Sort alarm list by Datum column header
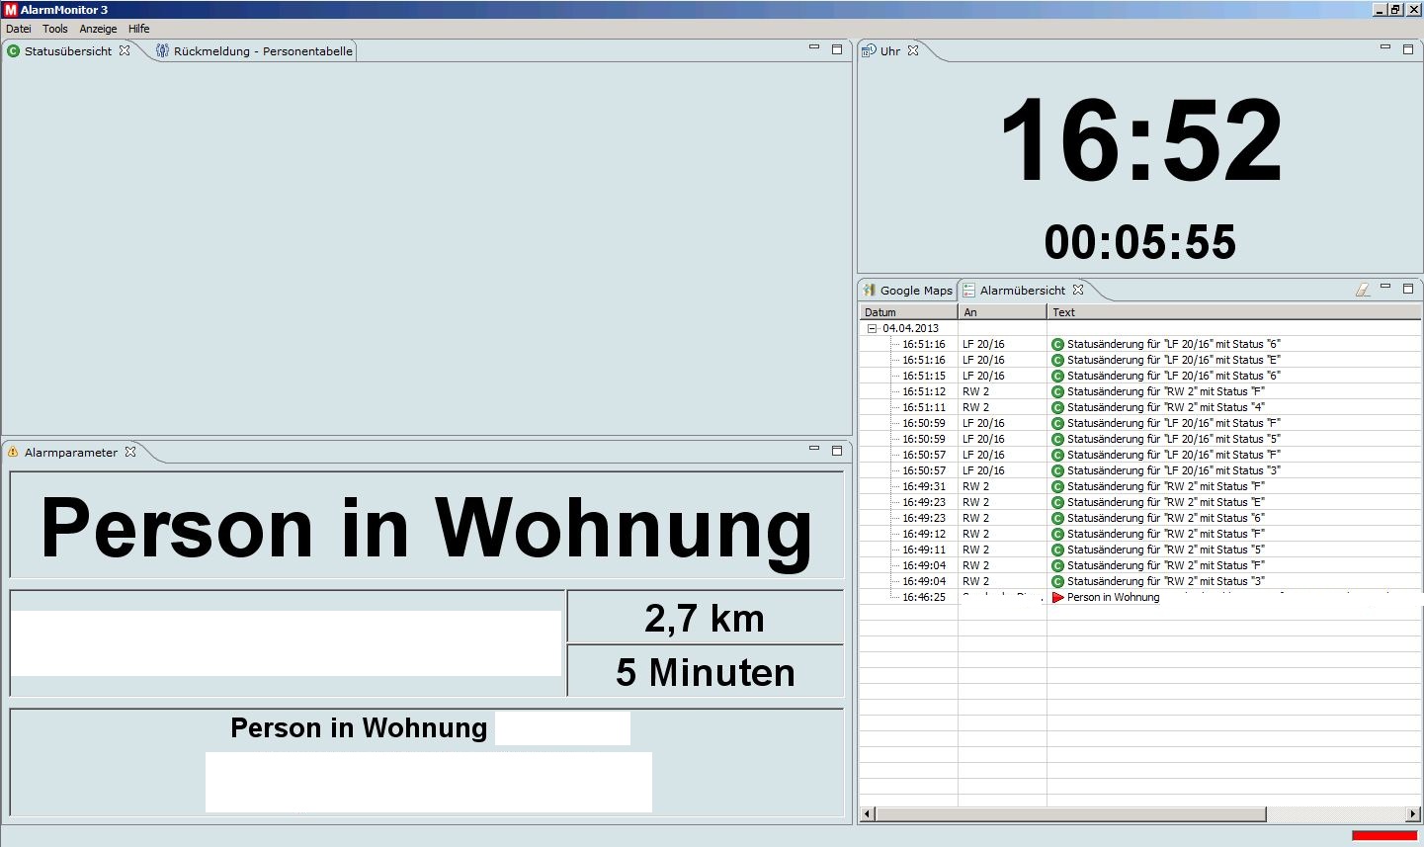The height and width of the screenshot is (847, 1424). pyautogui.click(x=907, y=312)
